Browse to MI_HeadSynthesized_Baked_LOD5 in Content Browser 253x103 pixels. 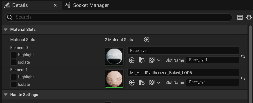(141, 82)
